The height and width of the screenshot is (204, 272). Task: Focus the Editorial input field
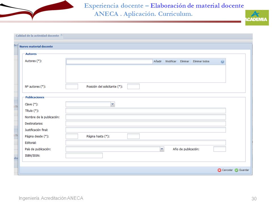[x=146, y=143]
